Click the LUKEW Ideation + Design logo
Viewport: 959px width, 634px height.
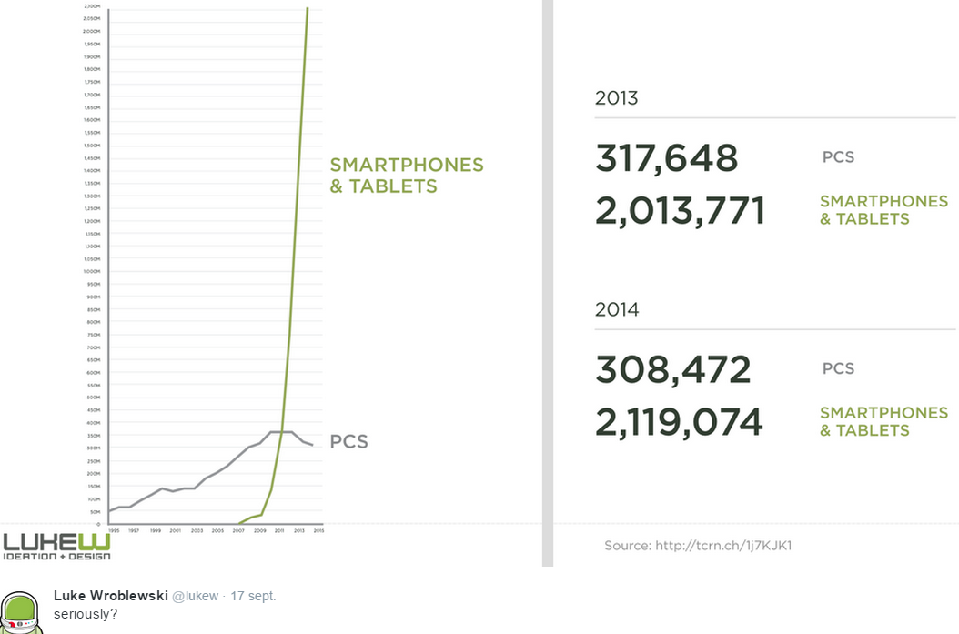[56, 546]
